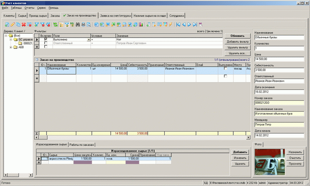Go to last record navigation arrow
Screen dimensions: 310x186
tap(195, 24)
